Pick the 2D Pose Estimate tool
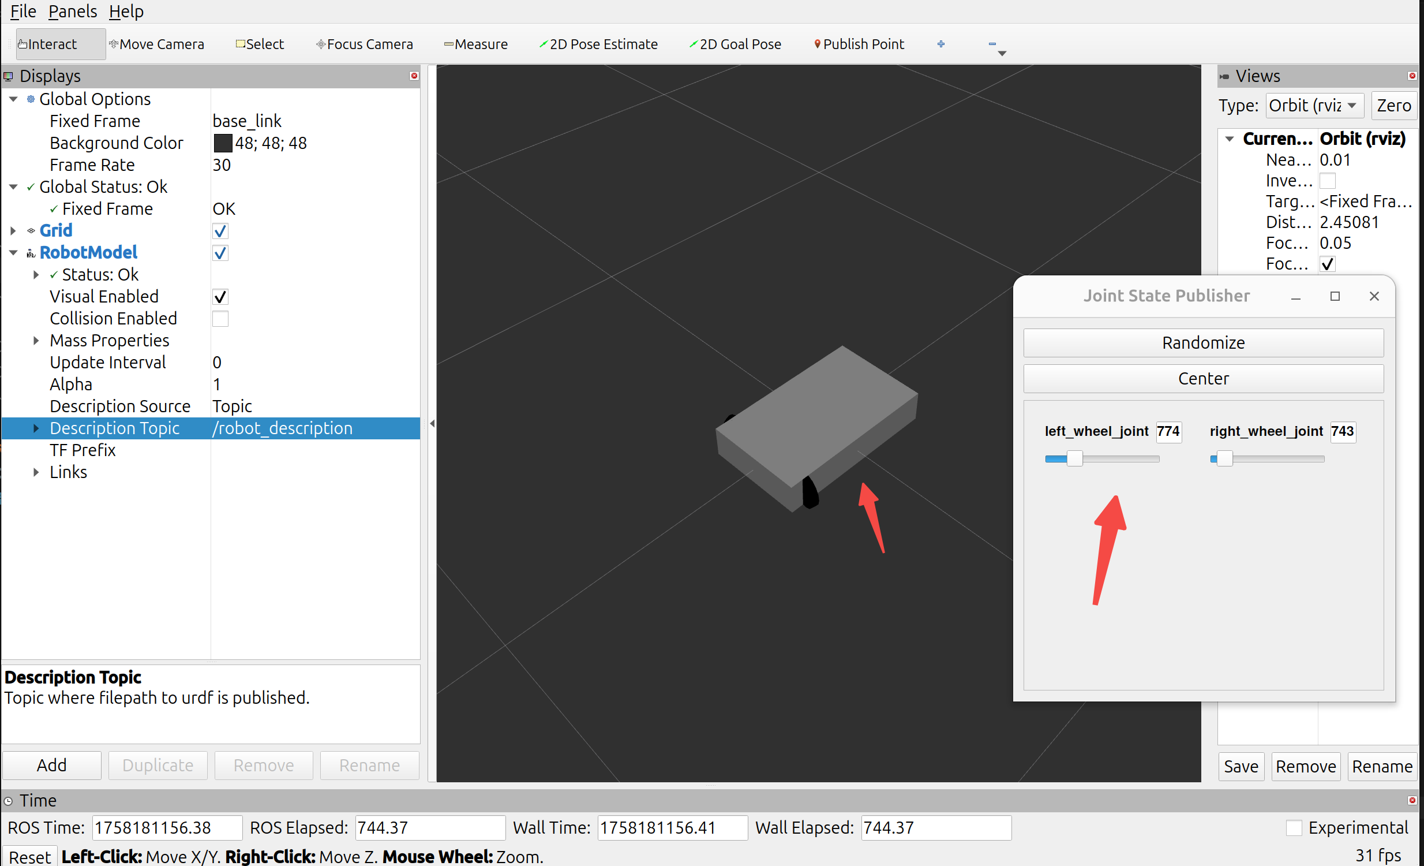This screenshot has height=866, width=1424. point(598,44)
